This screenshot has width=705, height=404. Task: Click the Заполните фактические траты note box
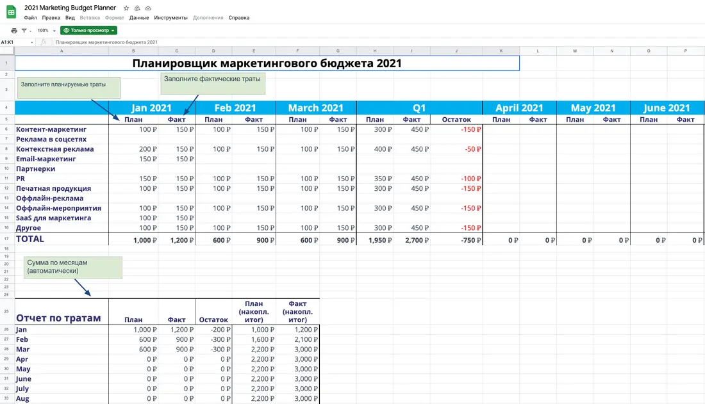pyautogui.click(x=213, y=83)
